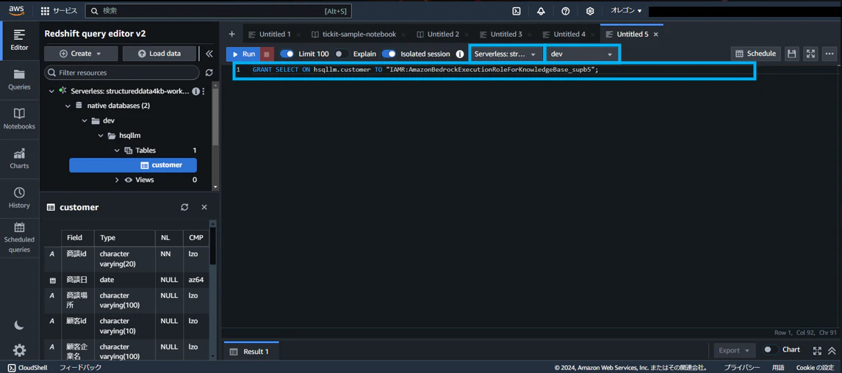Open the Notebooks sidebar section

click(19, 119)
